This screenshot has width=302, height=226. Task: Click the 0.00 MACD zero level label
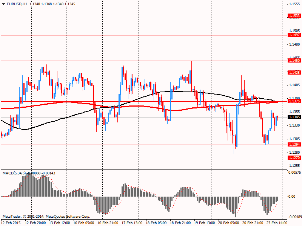[x=292, y=196]
